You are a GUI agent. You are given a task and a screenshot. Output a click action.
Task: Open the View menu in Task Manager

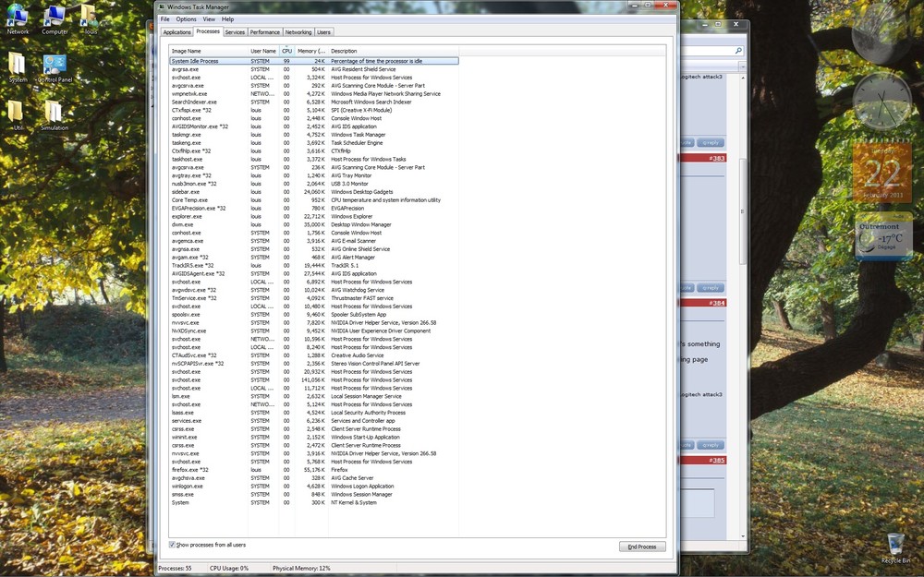(209, 18)
